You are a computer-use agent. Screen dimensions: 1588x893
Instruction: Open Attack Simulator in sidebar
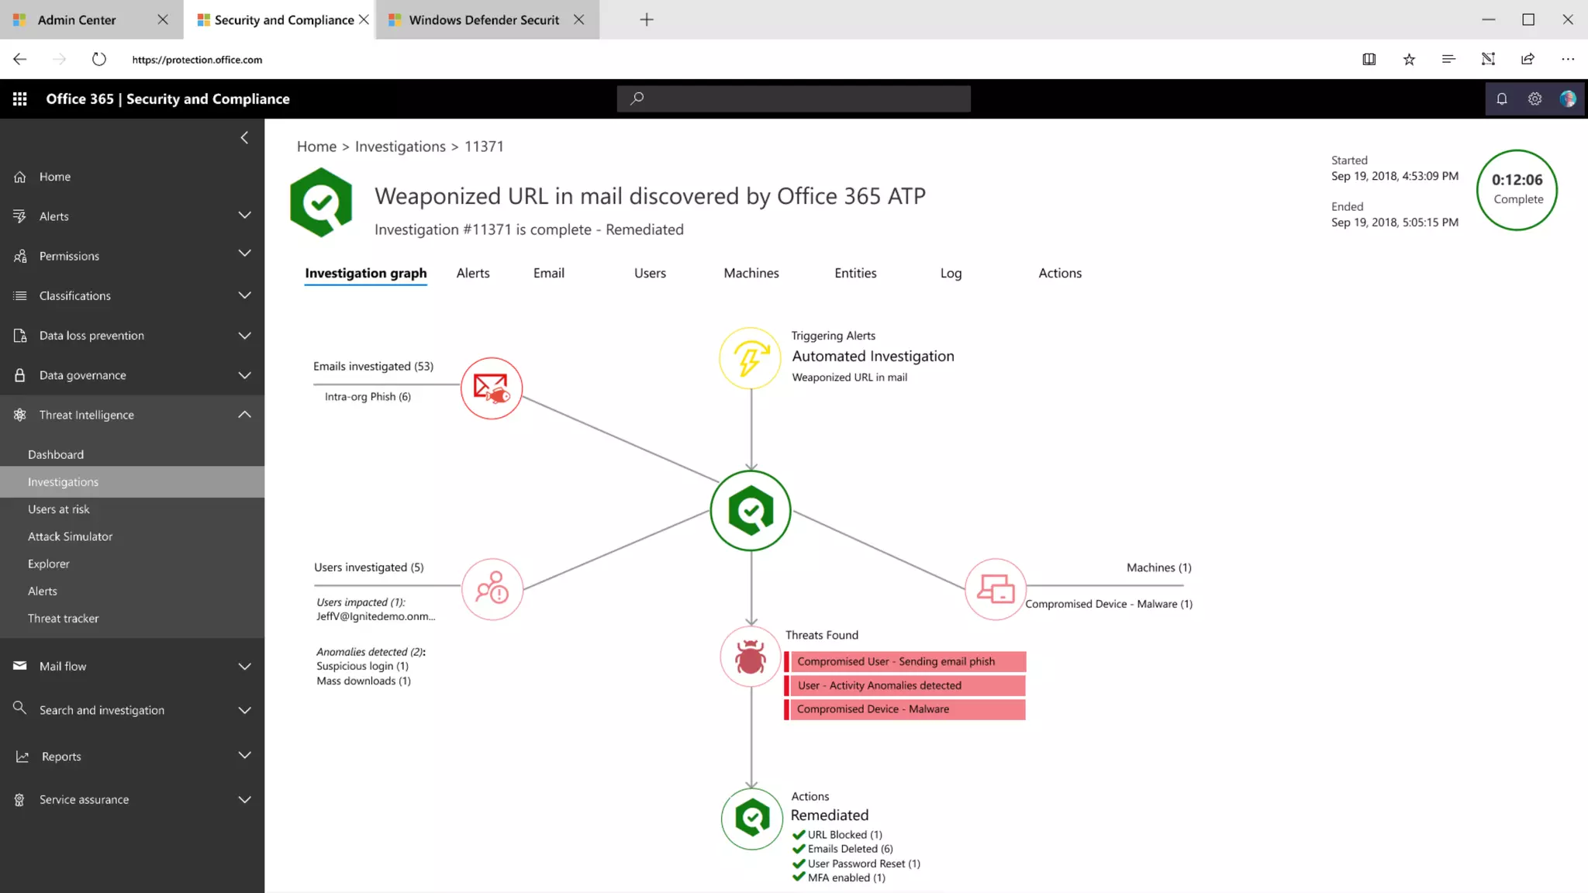(70, 536)
